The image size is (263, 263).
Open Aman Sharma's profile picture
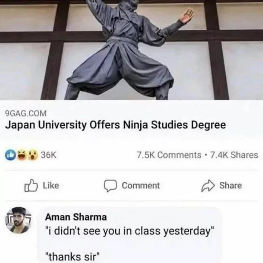coord(18,220)
